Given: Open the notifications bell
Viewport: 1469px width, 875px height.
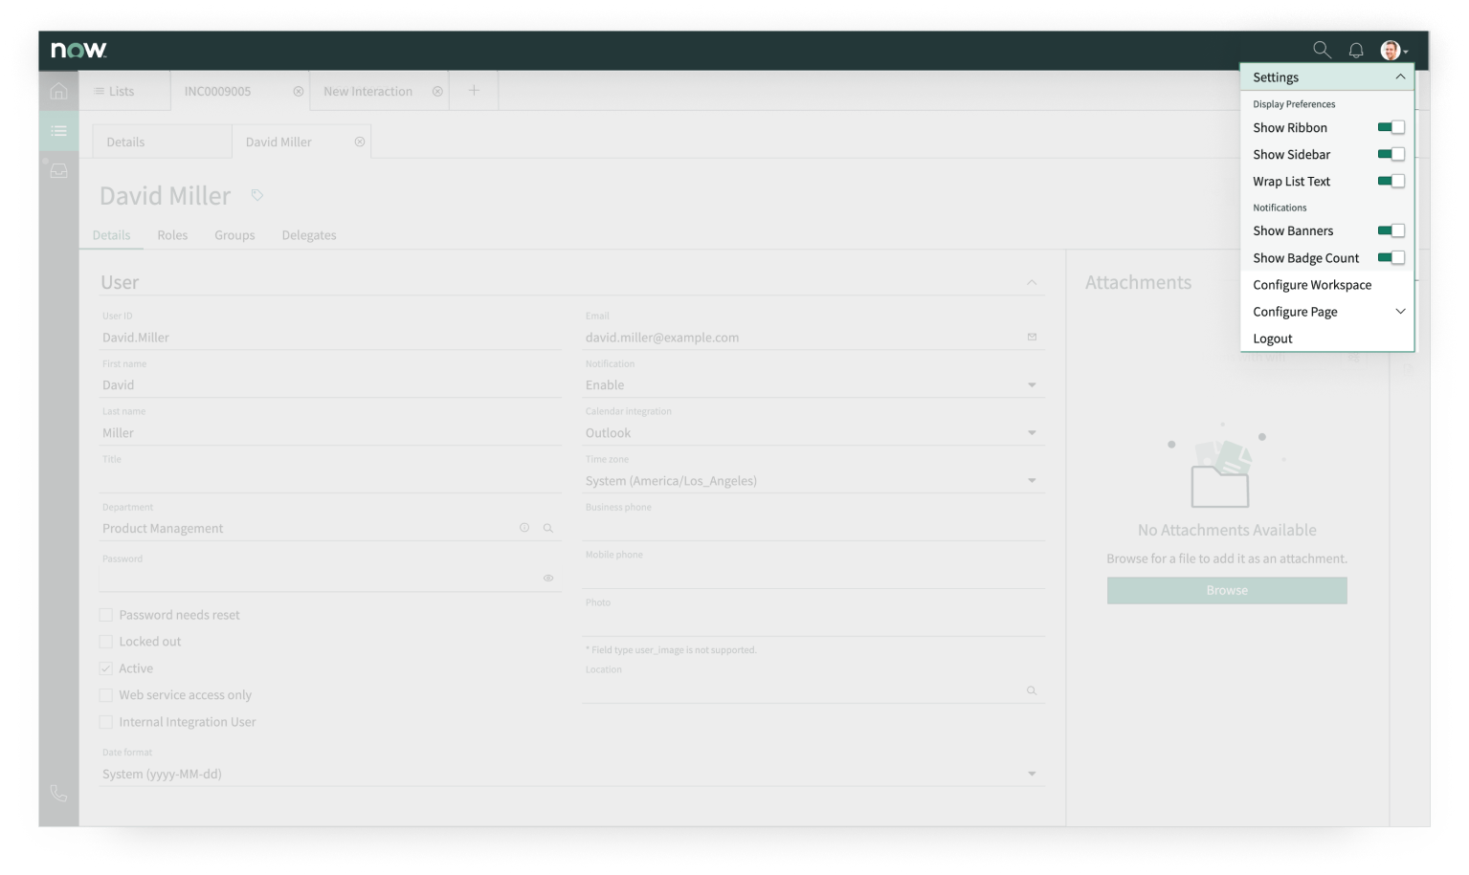Looking at the screenshot, I should click(x=1356, y=50).
